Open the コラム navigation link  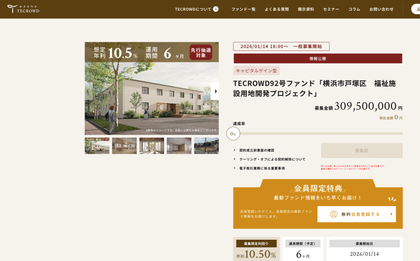[x=354, y=9]
